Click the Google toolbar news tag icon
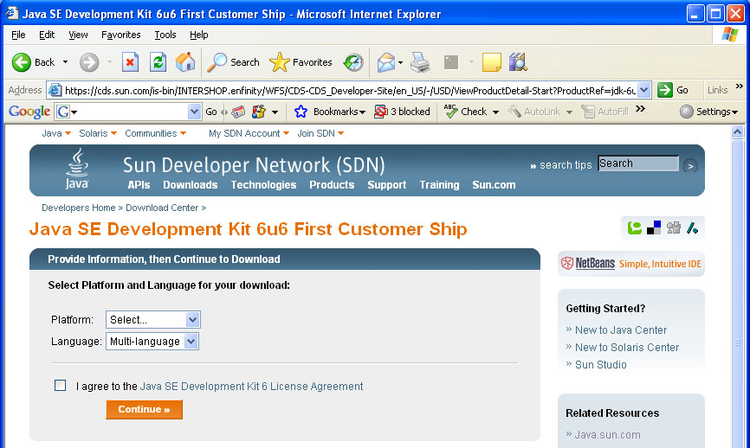 click(238, 112)
